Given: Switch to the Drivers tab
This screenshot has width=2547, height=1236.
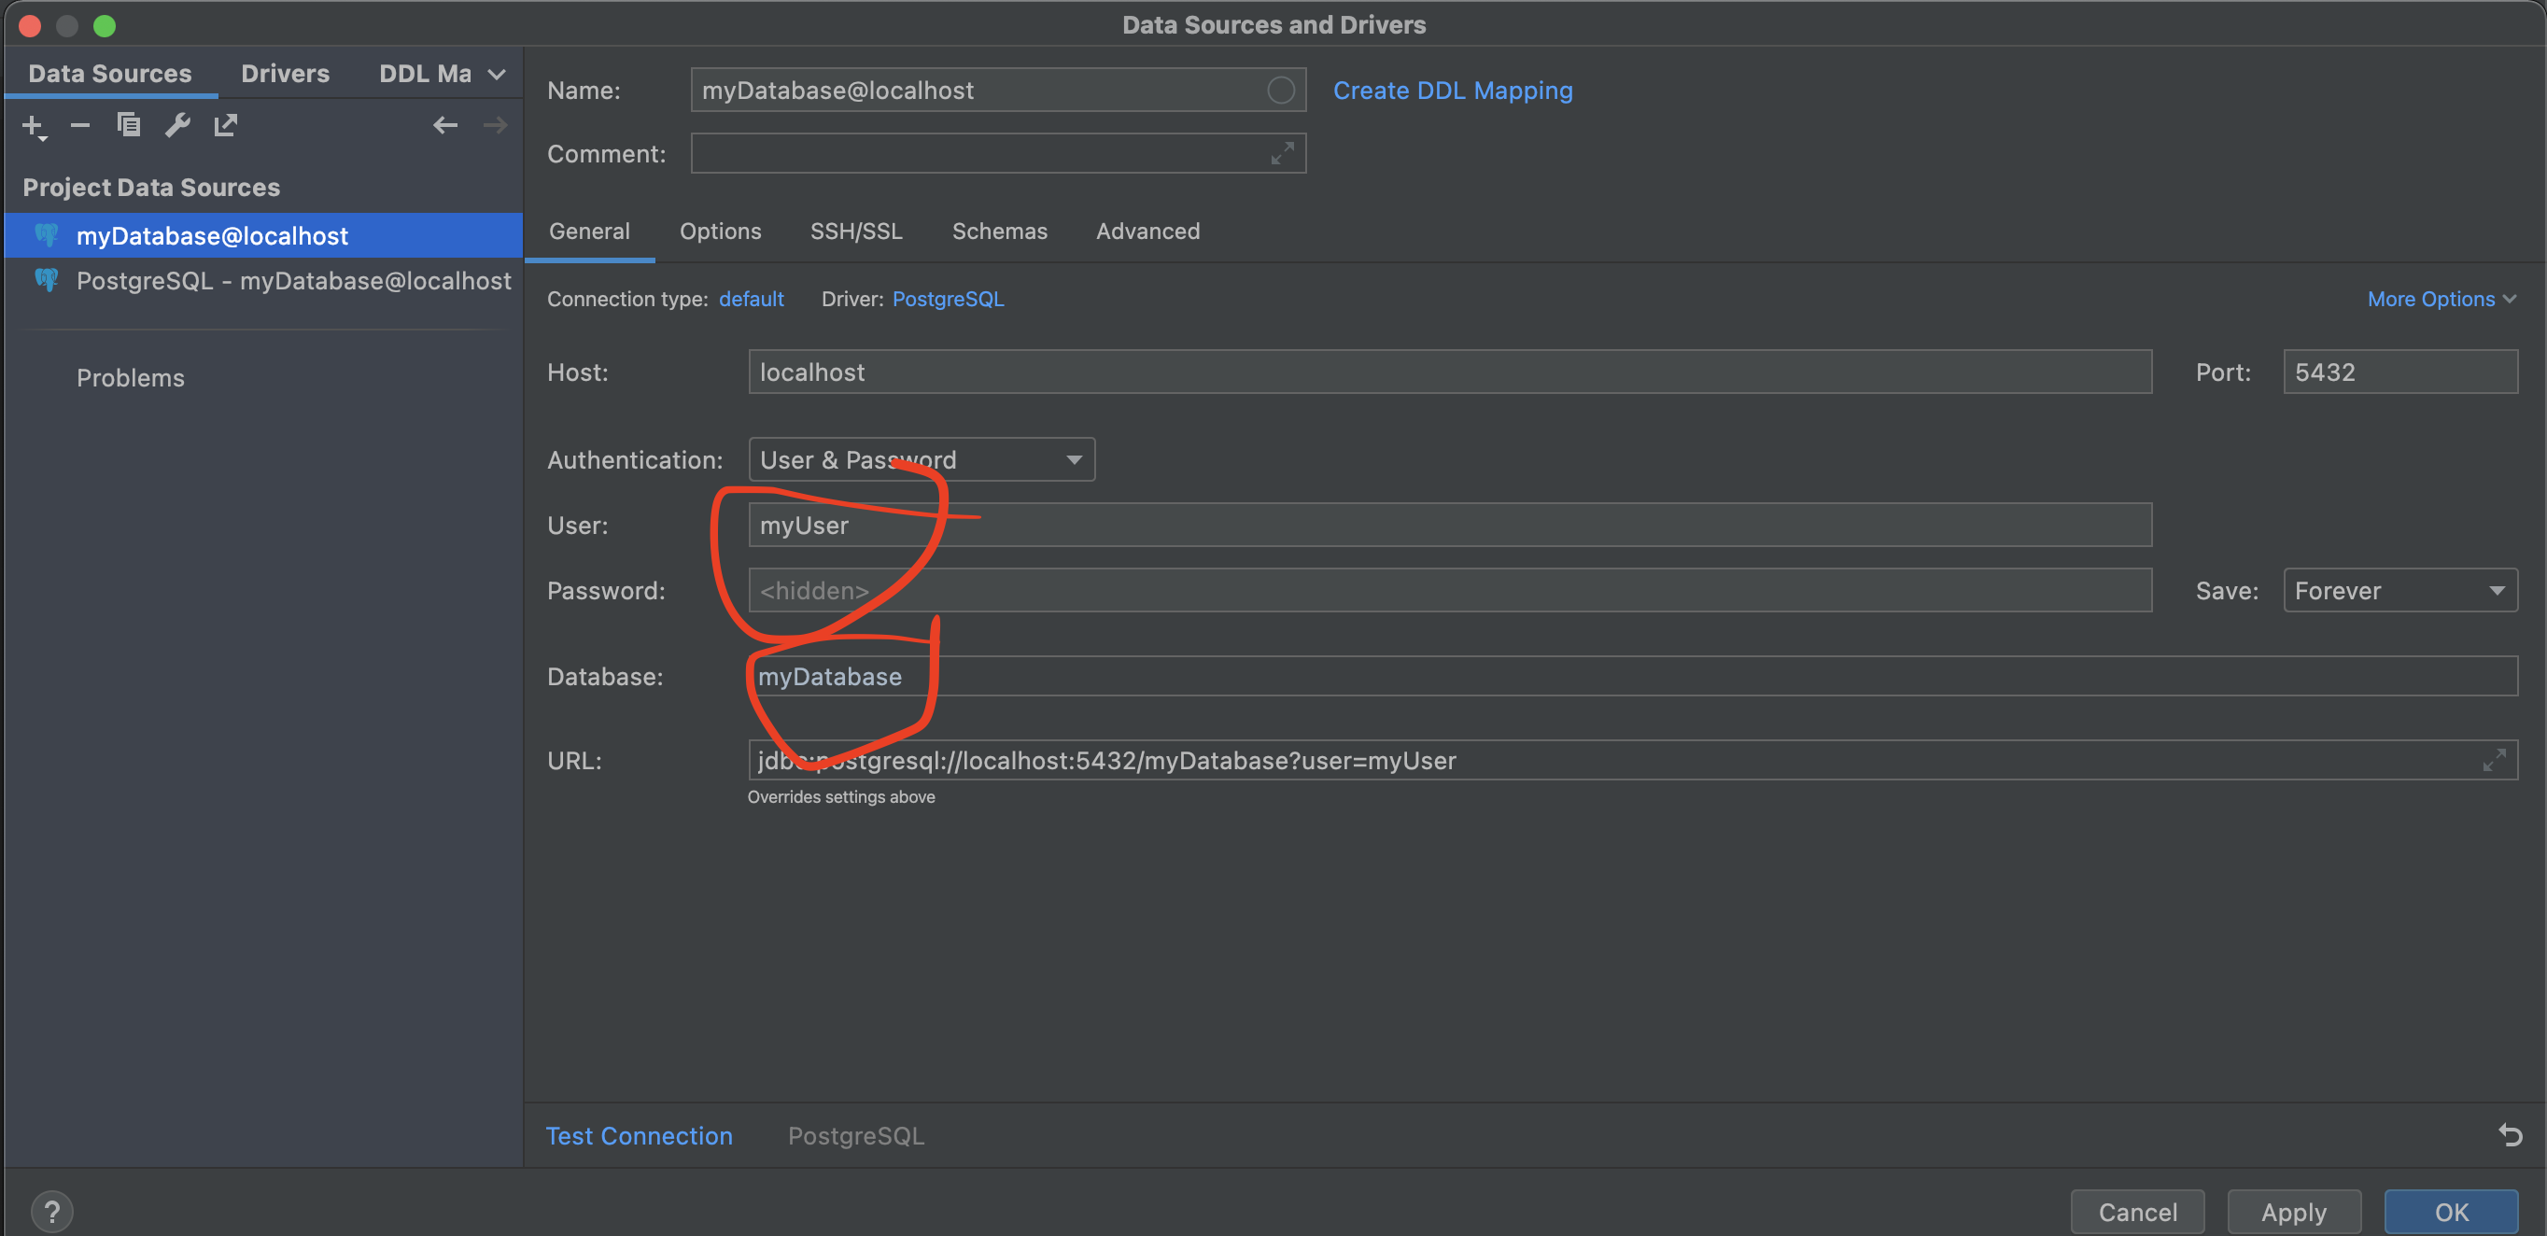Looking at the screenshot, I should [285, 72].
